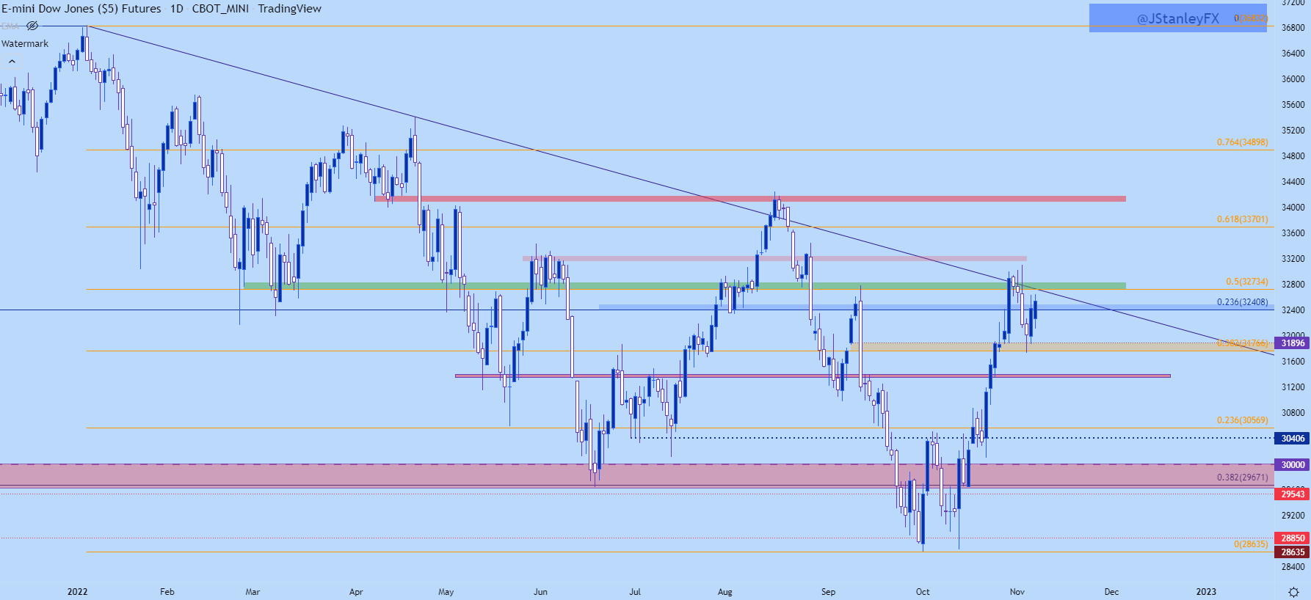Select the 0.236(32408) Fibonacci label
The width and height of the screenshot is (1311, 600).
coord(1242,302)
